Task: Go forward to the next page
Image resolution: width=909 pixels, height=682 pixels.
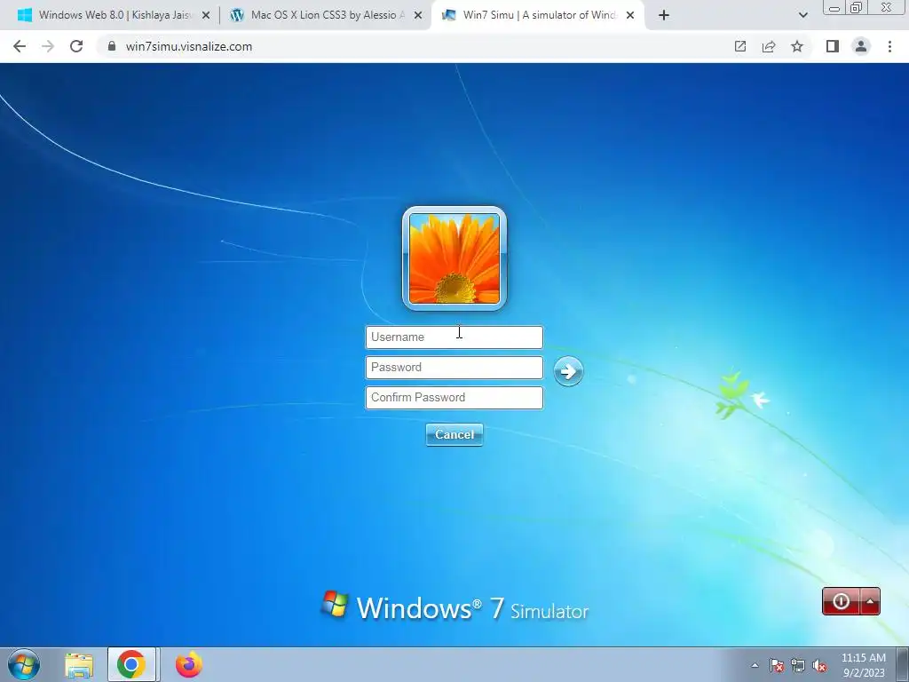Action: tap(48, 46)
